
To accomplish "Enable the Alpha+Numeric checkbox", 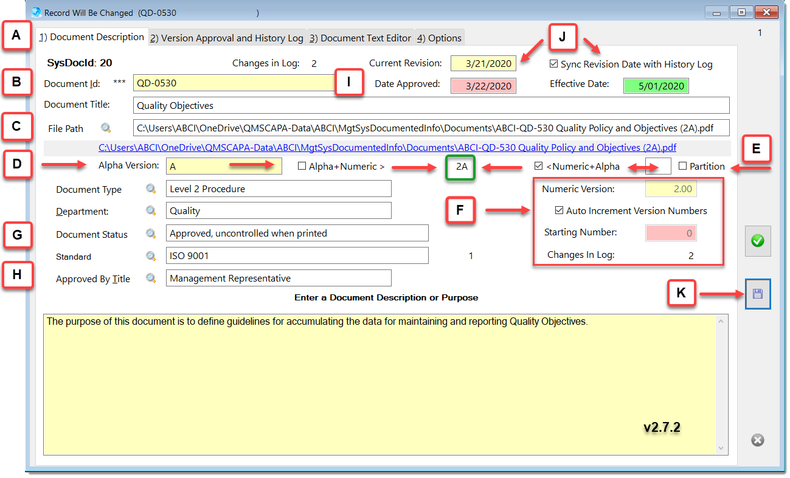I will pyautogui.click(x=302, y=166).
